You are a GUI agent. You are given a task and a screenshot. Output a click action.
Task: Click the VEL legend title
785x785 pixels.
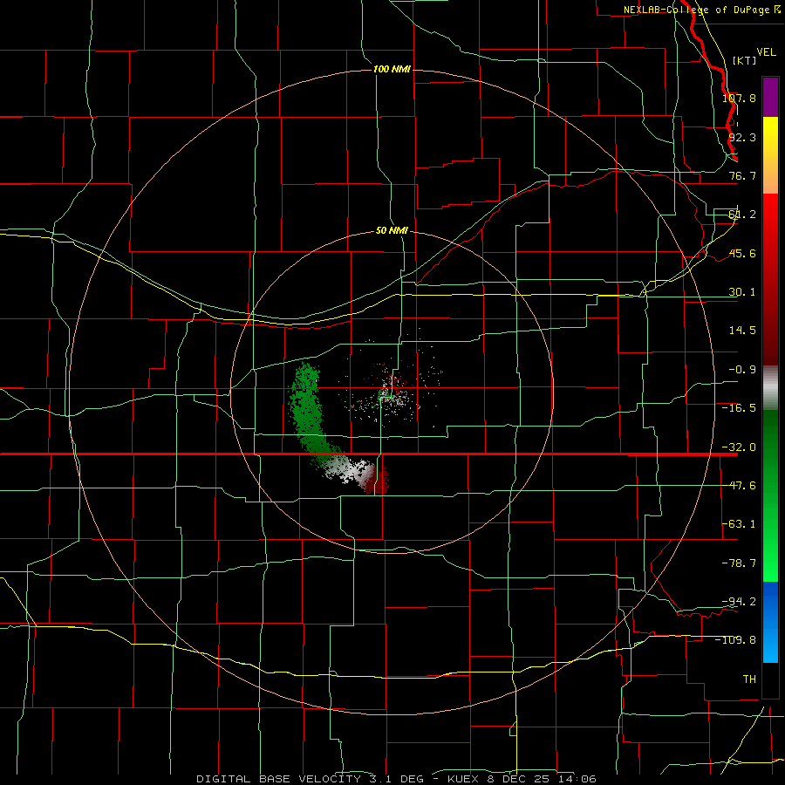pos(766,52)
